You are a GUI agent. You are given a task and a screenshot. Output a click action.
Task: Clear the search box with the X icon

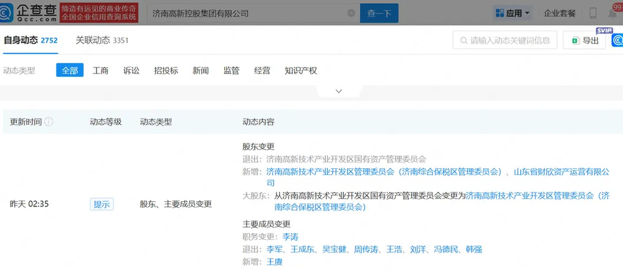tap(351, 13)
